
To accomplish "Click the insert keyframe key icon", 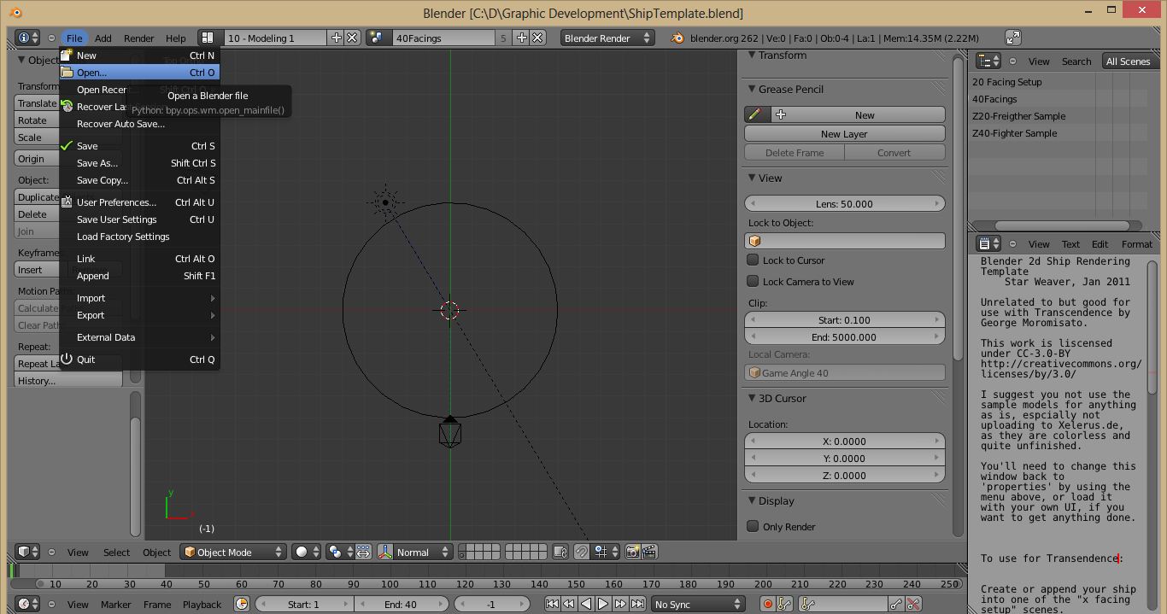I will (896, 604).
